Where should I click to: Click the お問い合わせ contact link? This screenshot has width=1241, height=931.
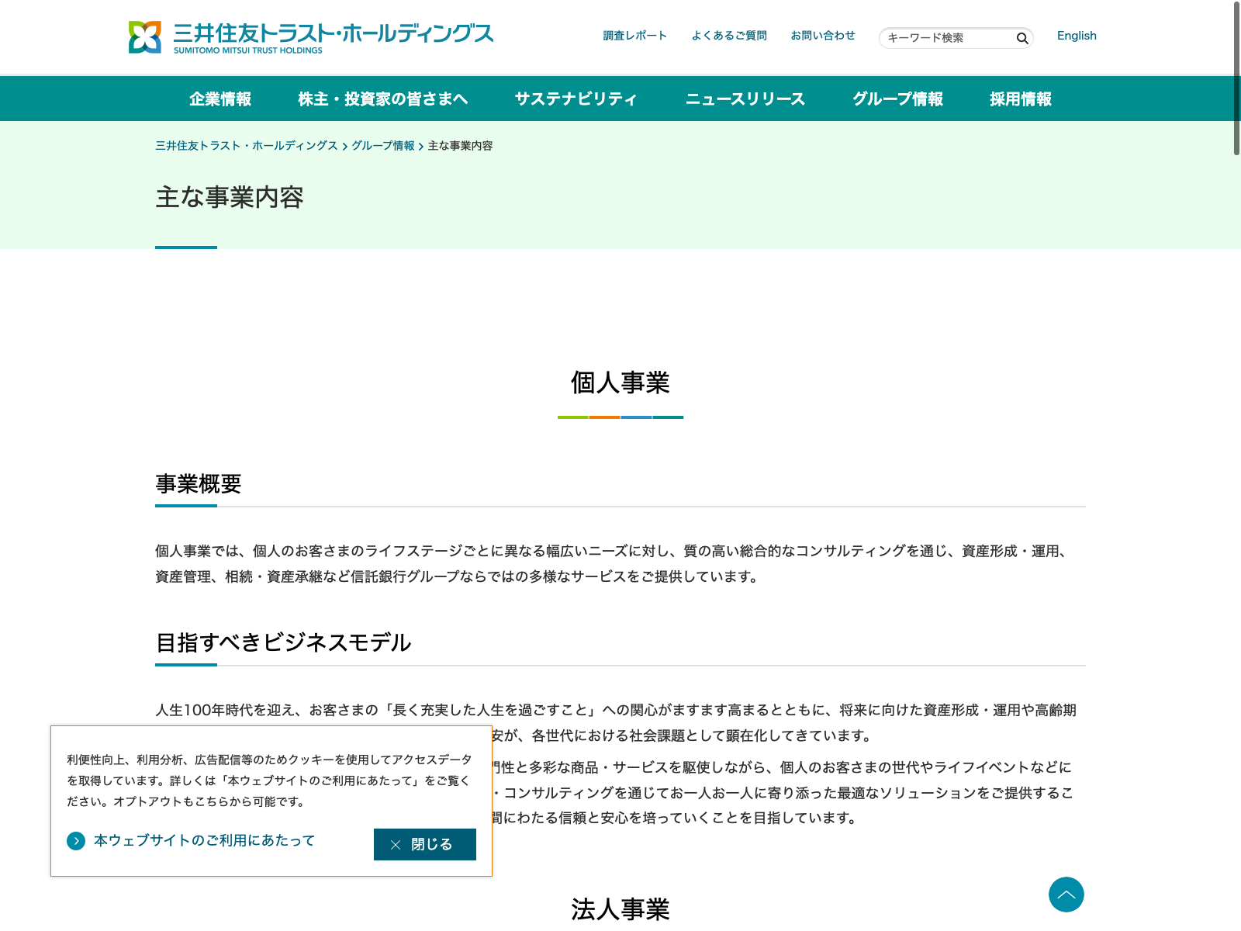coord(823,36)
